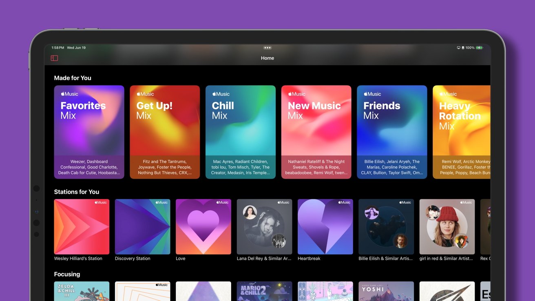Select the Love station label
The height and width of the screenshot is (301, 535).
[x=181, y=259]
